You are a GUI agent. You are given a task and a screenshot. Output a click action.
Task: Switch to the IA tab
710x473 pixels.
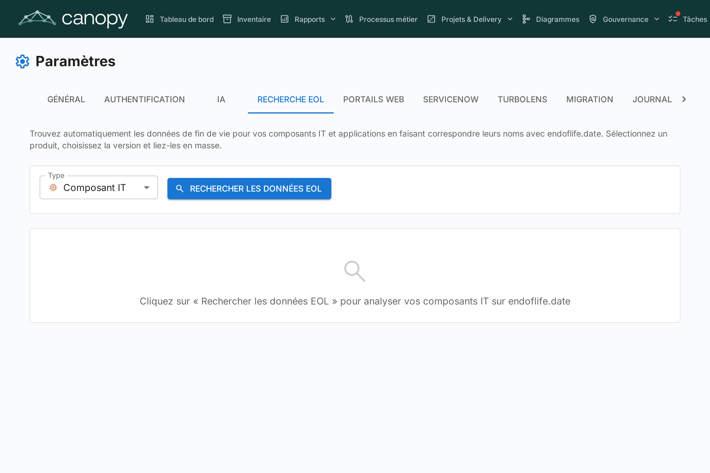(x=221, y=99)
